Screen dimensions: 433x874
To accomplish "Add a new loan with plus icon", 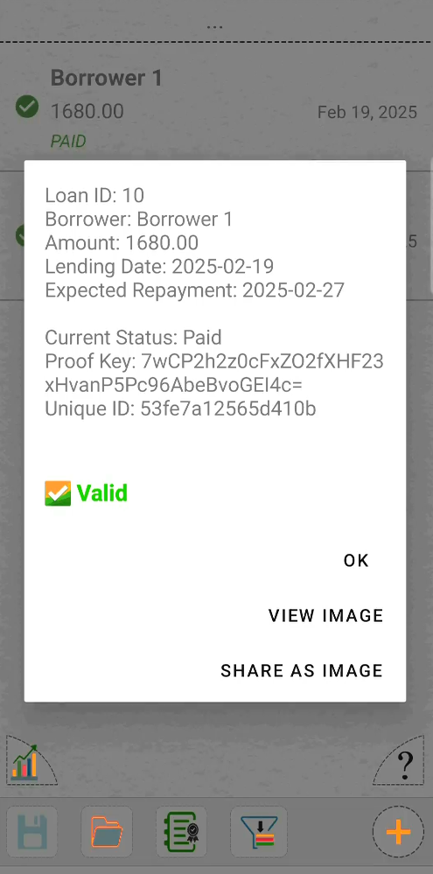I will [399, 832].
